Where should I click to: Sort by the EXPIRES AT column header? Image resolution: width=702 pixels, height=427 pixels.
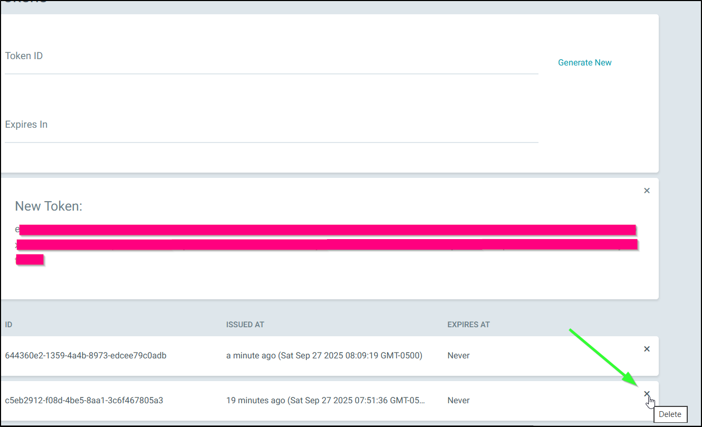pos(468,325)
